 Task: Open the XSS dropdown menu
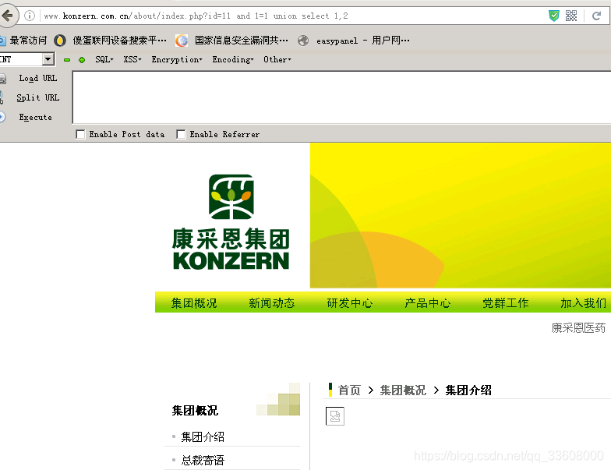coord(132,59)
